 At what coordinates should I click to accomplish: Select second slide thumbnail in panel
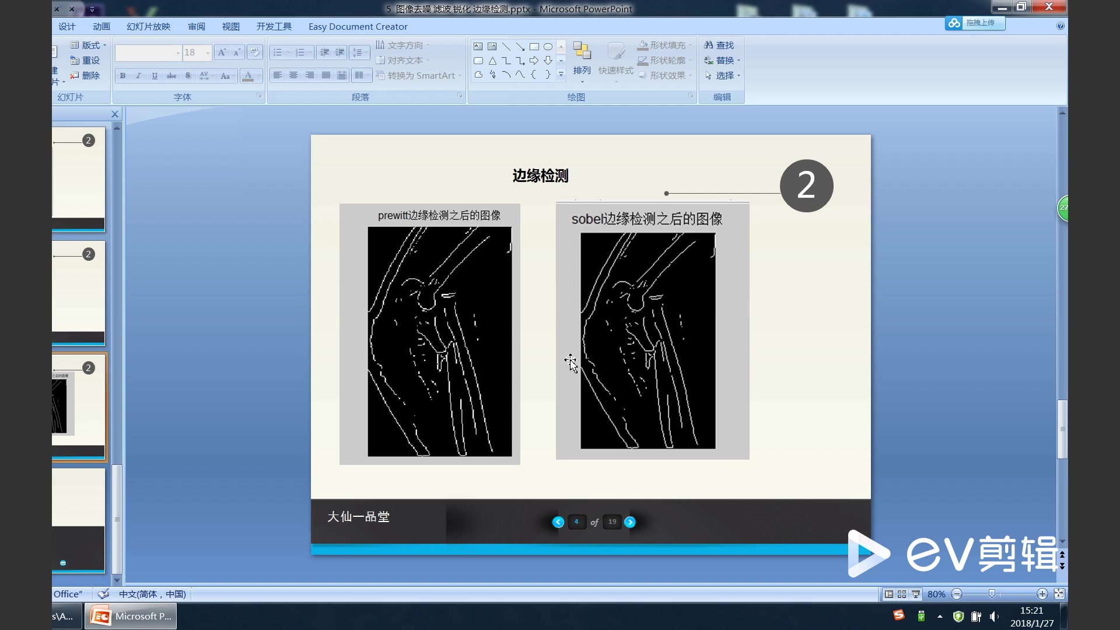click(78, 292)
